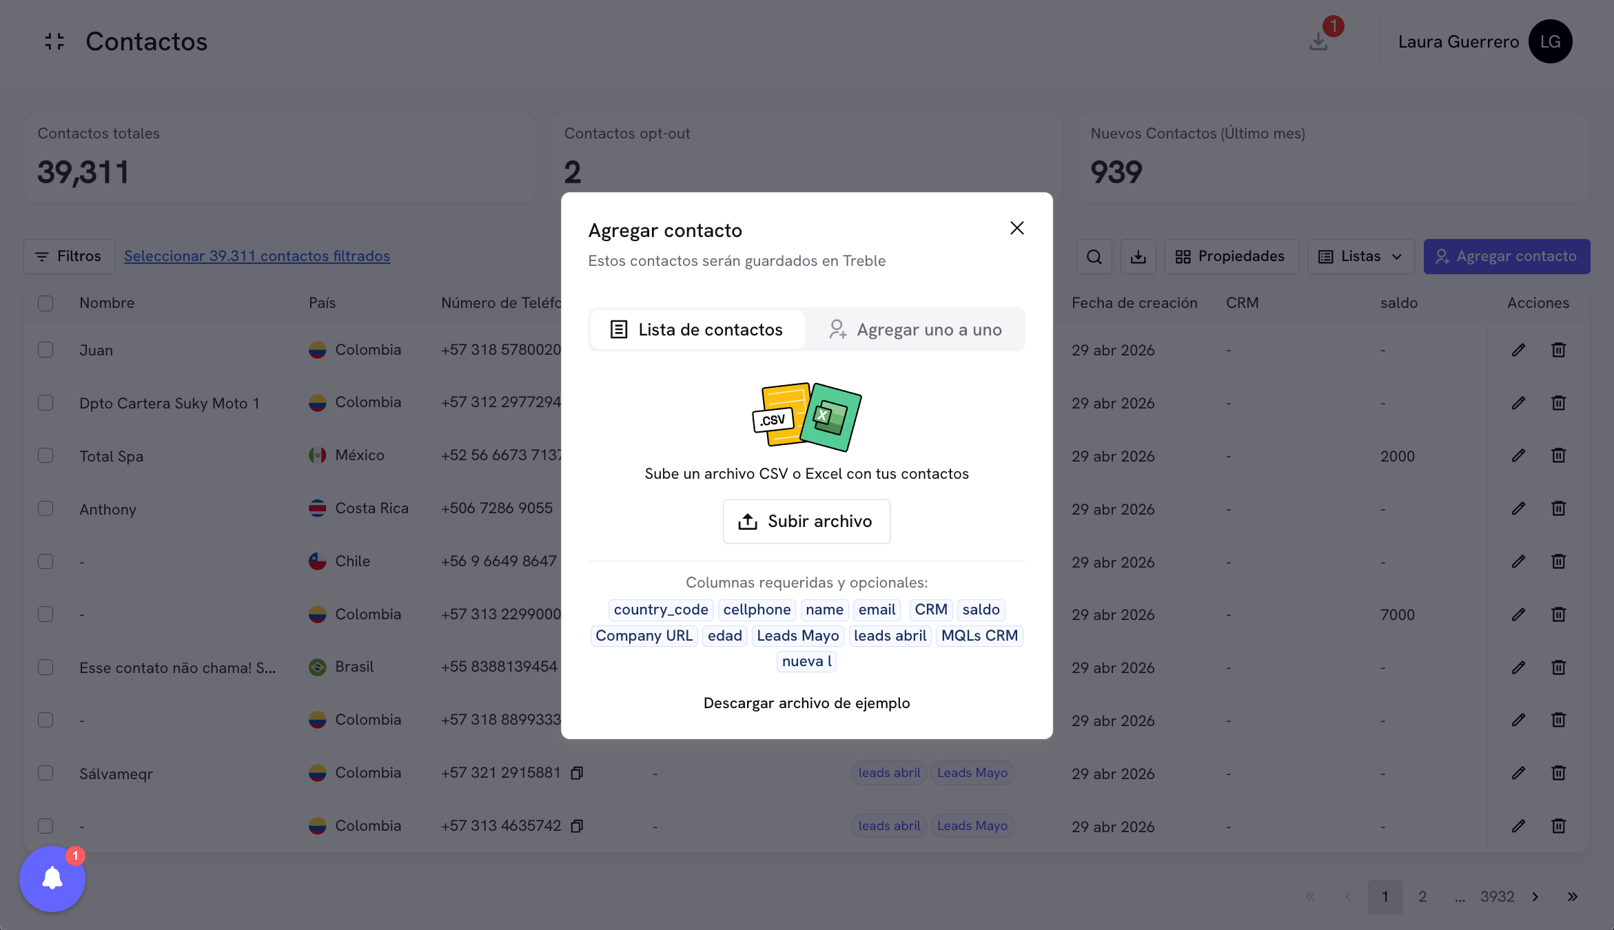The width and height of the screenshot is (1614, 930).
Task: Edit the Chile contact row
Action: point(1518,561)
